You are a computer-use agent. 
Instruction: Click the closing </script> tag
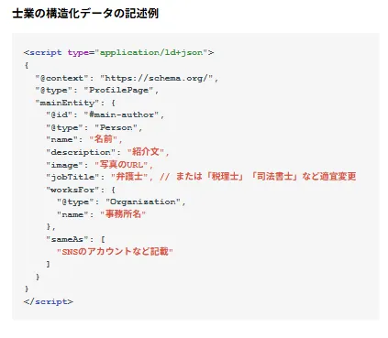tap(49, 301)
